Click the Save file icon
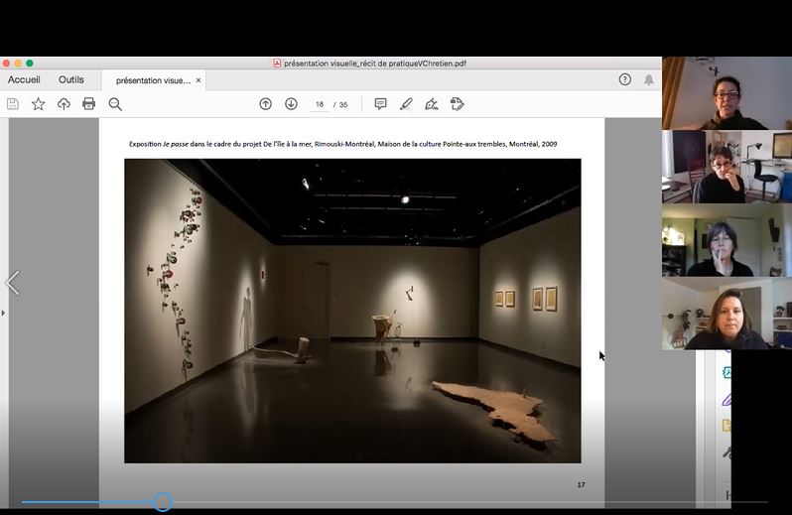The height and width of the screenshot is (515, 792). (x=13, y=104)
